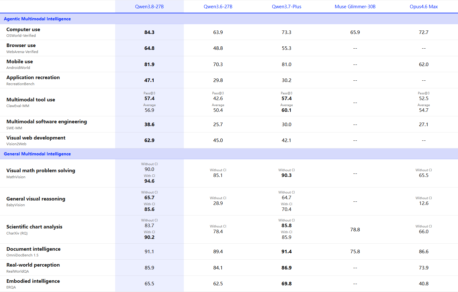Select the Opus4.6 Max column header
Image resolution: width=458 pixels, height=292 pixels.
point(424,7)
